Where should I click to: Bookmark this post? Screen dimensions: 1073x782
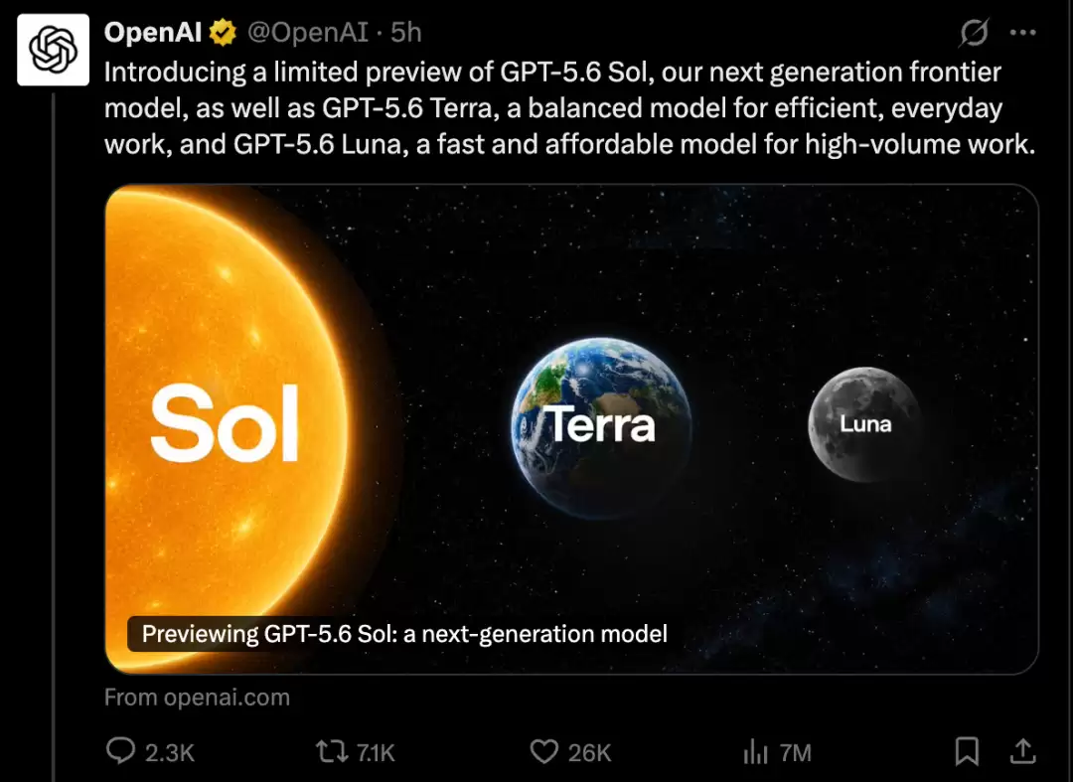point(967,751)
